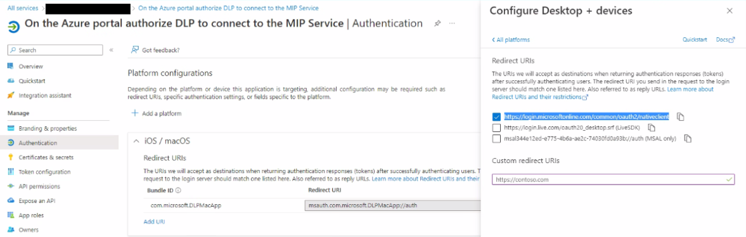
Task: Open Certificates & secrets in sidebar
Action: [46, 157]
